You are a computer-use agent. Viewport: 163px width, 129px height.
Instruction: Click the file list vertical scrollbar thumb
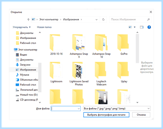point(137,48)
